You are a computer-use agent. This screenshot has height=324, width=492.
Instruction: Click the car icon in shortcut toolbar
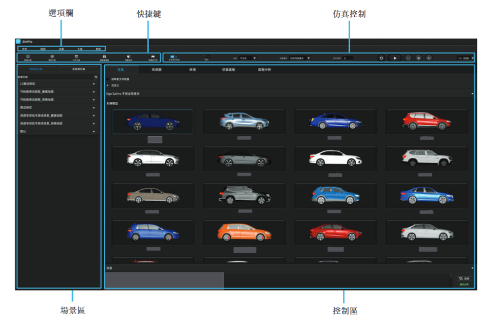[153, 58]
